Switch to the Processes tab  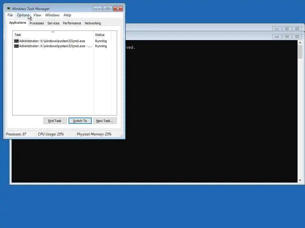pos(37,23)
